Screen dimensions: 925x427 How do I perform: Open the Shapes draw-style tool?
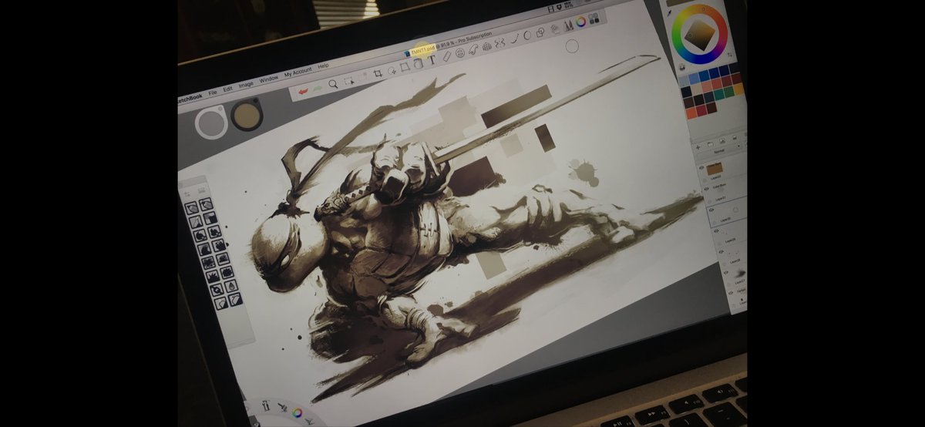[x=540, y=32]
